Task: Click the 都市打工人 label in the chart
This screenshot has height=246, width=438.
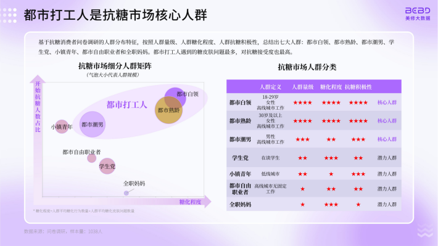Action: [126, 105]
